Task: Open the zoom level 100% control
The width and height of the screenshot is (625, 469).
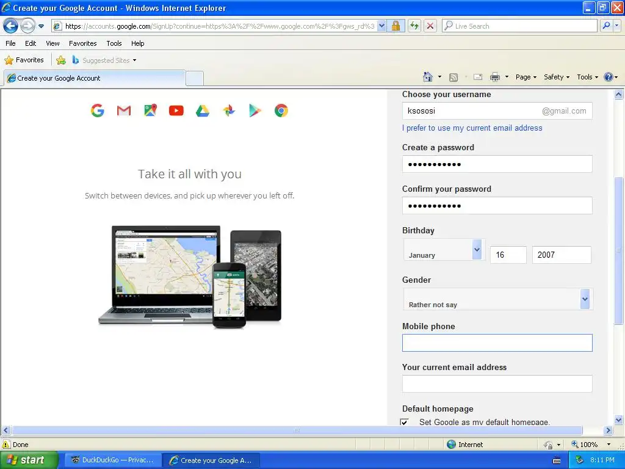Action: (x=591, y=445)
